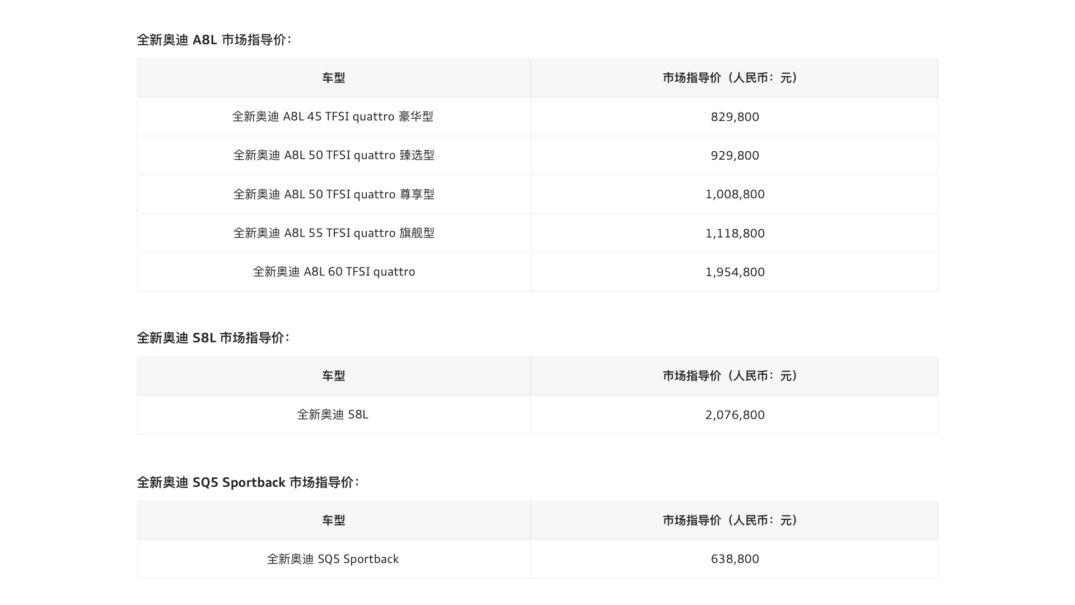Select the 全新奥迪 S8L model cell
1075x605 pixels.
(x=333, y=415)
